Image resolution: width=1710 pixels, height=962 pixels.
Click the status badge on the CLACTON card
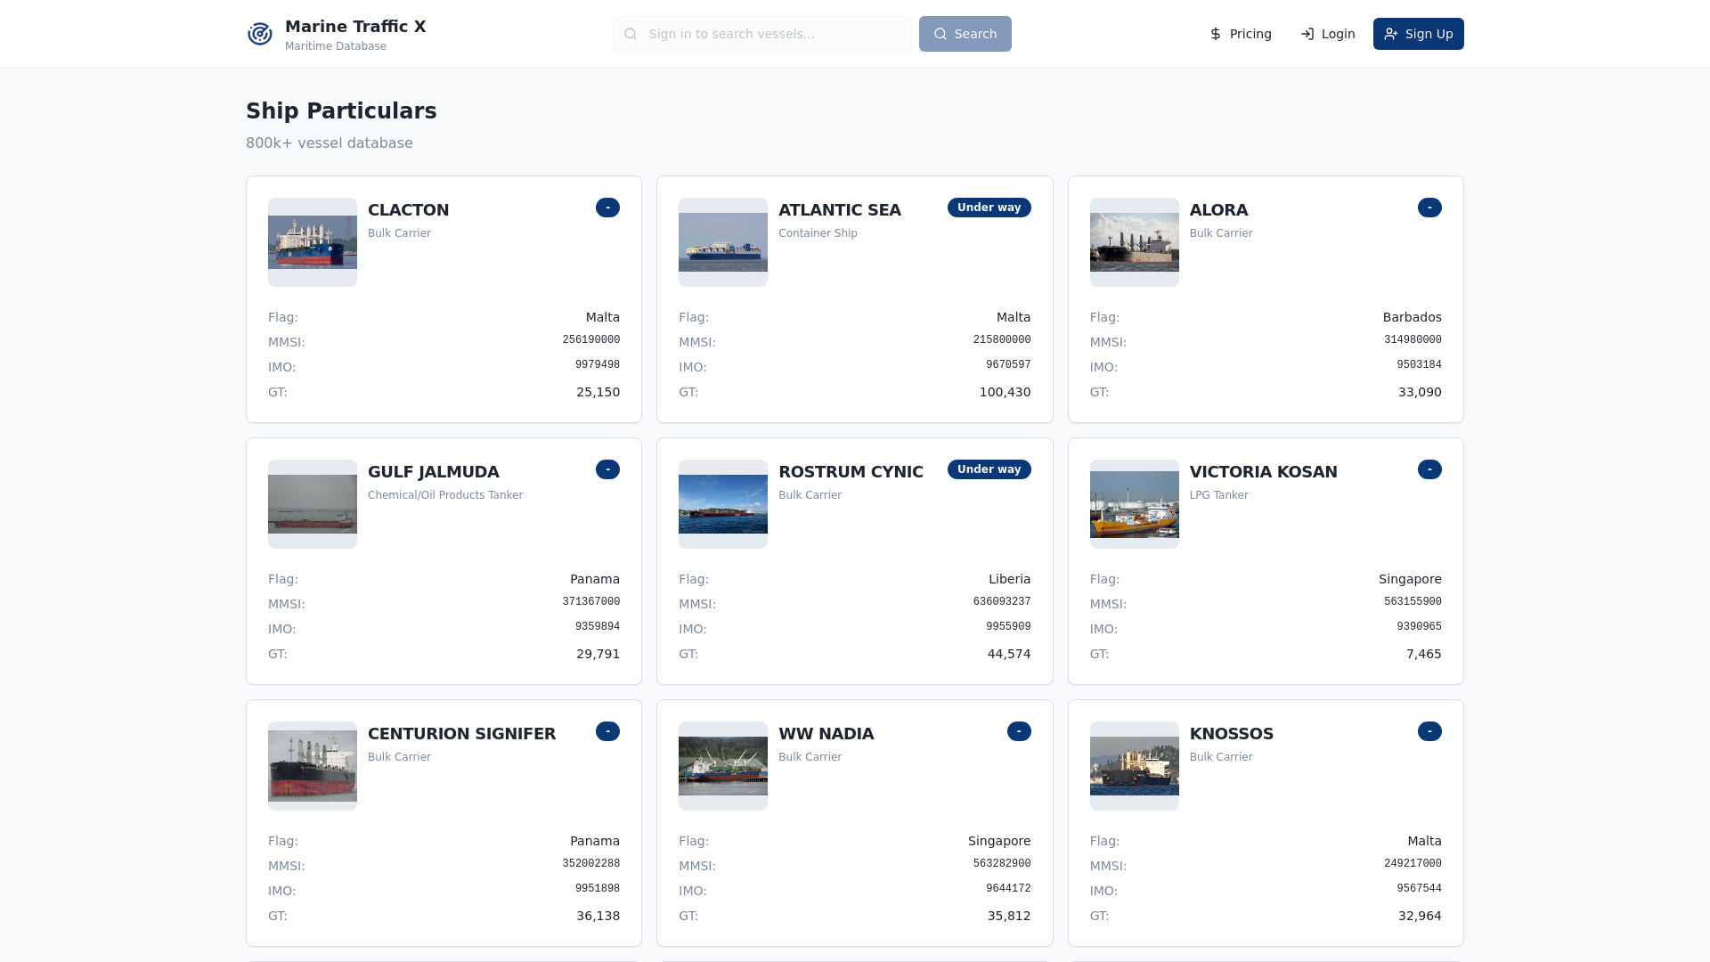[x=608, y=208]
